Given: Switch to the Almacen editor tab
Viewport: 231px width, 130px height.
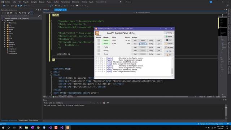Looking at the screenshot, I should [x=46, y=10].
